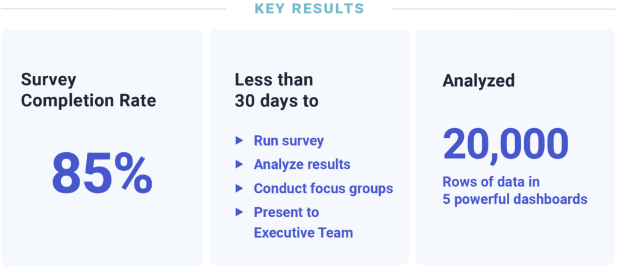Click the Executive Team text line
Screen dimensions: 617x272
(304, 233)
